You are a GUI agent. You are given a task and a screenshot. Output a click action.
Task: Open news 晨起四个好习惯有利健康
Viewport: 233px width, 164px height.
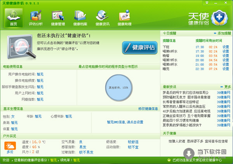[x=181, y=120]
